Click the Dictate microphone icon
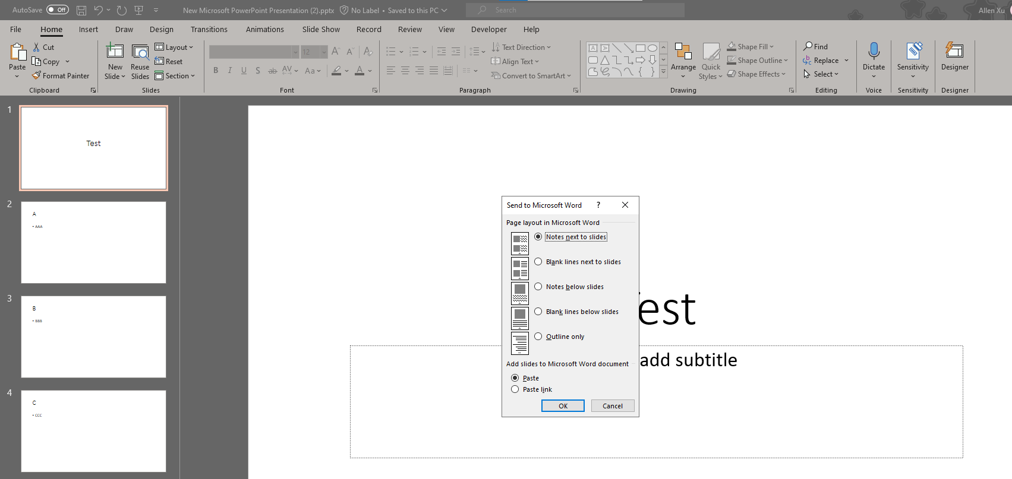The height and width of the screenshot is (479, 1012). point(874,51)
